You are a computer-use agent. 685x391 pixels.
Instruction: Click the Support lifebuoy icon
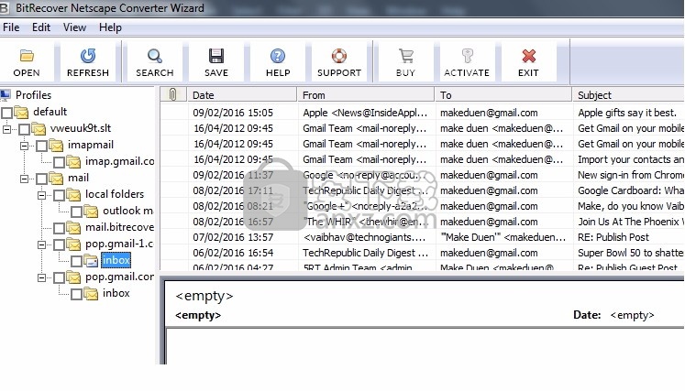[339, 56]
